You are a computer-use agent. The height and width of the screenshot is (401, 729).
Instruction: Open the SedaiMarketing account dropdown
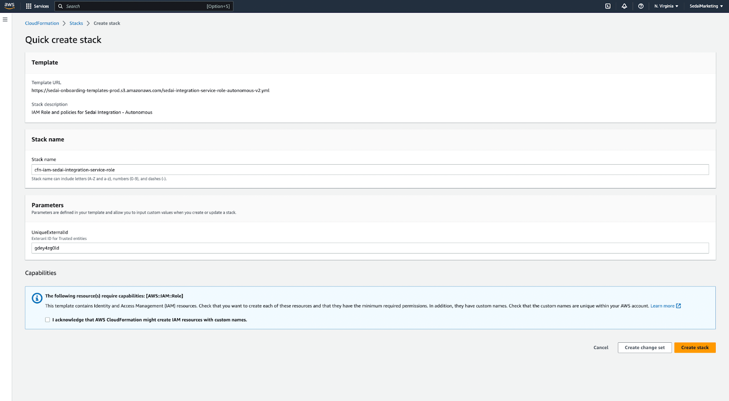tap(706, 6)
